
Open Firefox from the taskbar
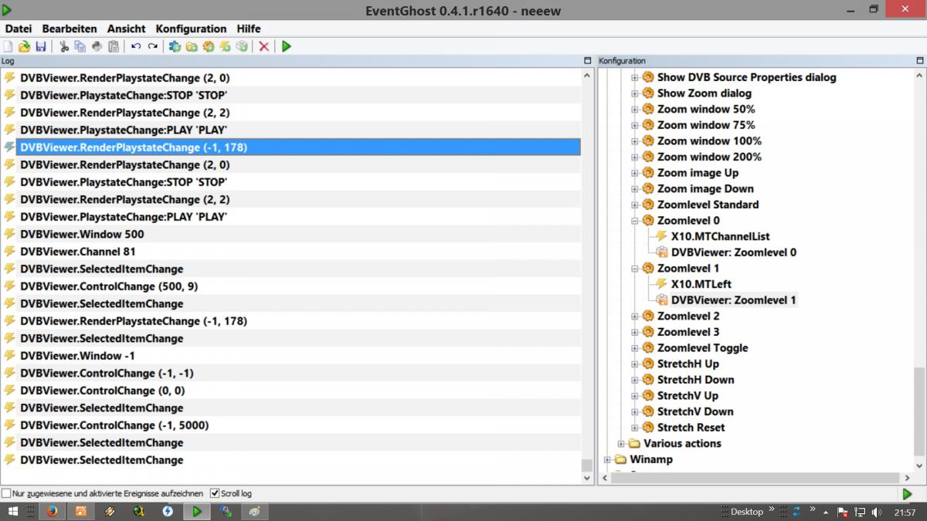coord(51,511)
